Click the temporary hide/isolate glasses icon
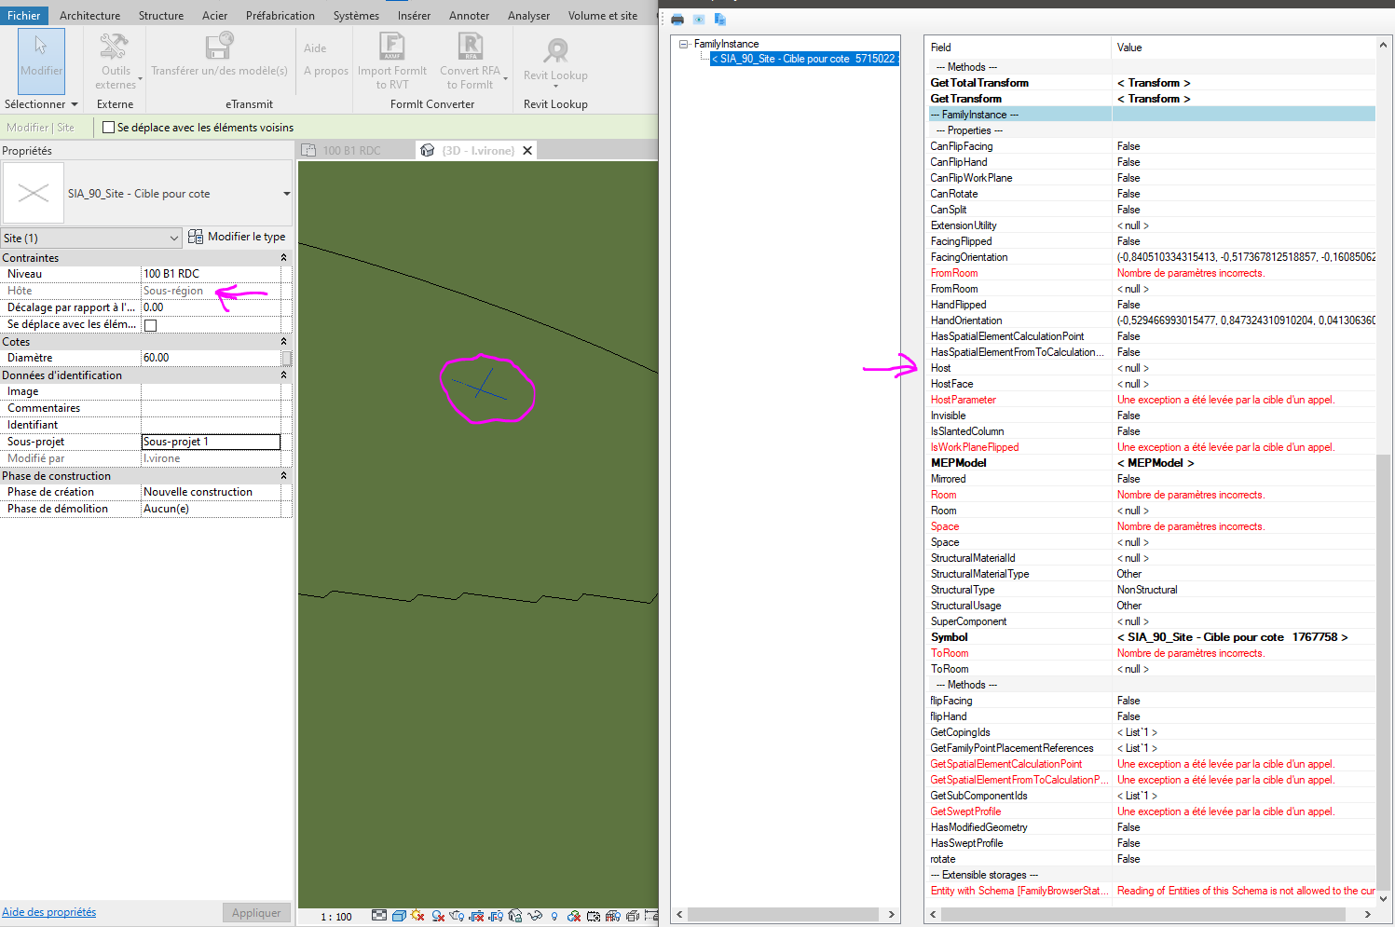This screenshot has height=927, width=1395. pos(535,915)
